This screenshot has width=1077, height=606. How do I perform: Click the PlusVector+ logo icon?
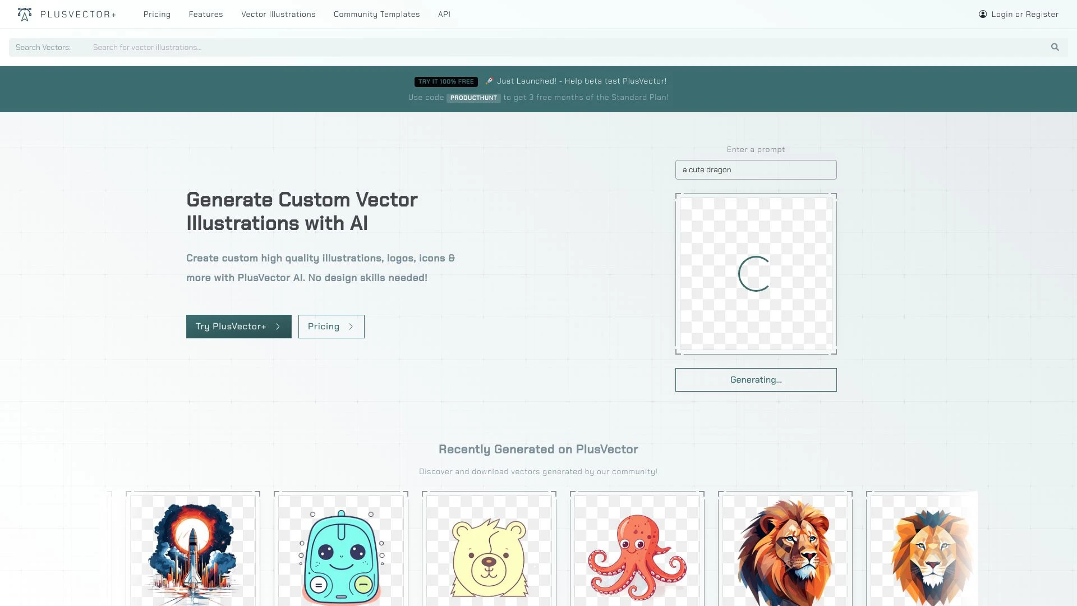pos(25,14)
